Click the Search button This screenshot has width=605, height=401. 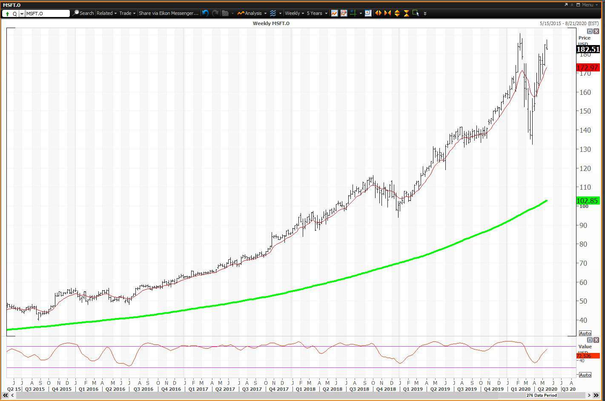click(83, 13)
